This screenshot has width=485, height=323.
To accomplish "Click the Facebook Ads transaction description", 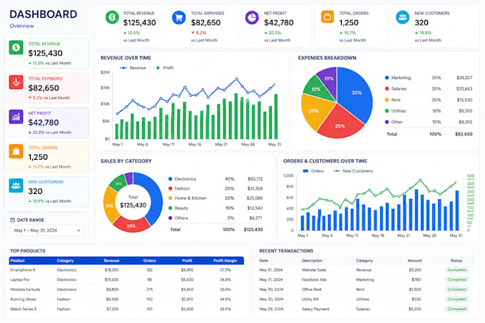I will tap(315, 280).
